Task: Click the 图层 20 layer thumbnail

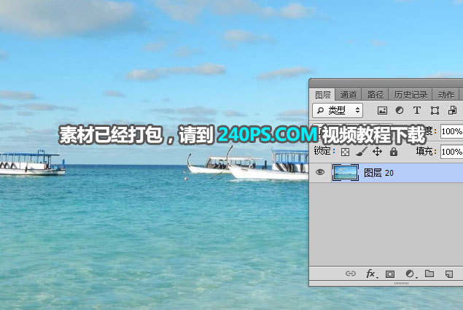Action: [x=344, y=173]
